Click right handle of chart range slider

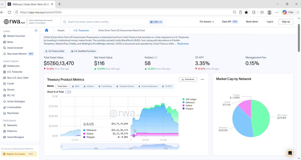179,146
